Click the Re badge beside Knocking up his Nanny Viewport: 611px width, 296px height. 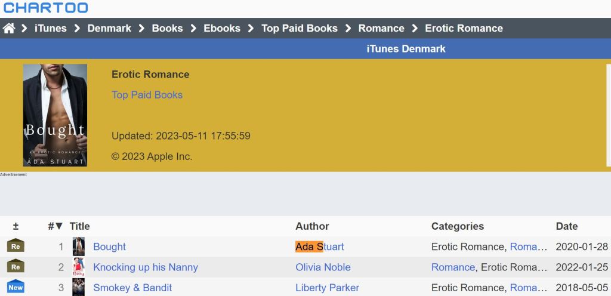[x=16, y=267]
